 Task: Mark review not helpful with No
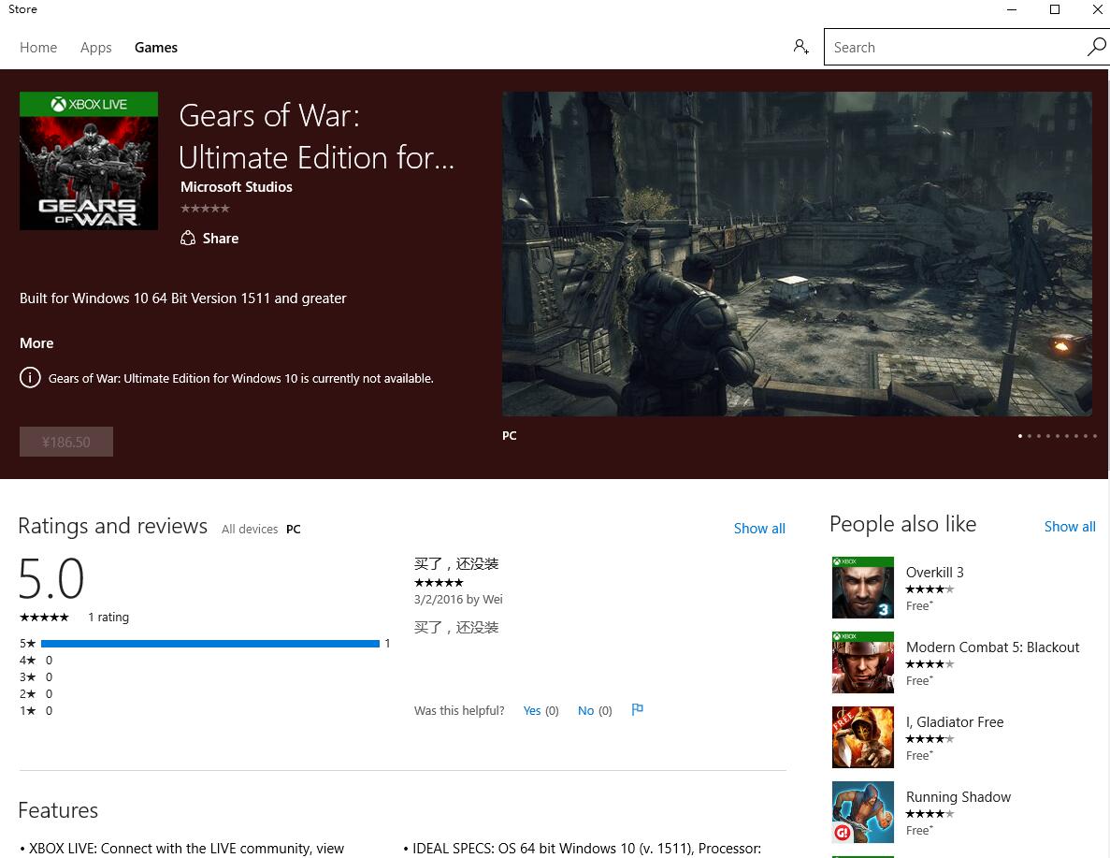pyautogui.click(x=595, y=710)
